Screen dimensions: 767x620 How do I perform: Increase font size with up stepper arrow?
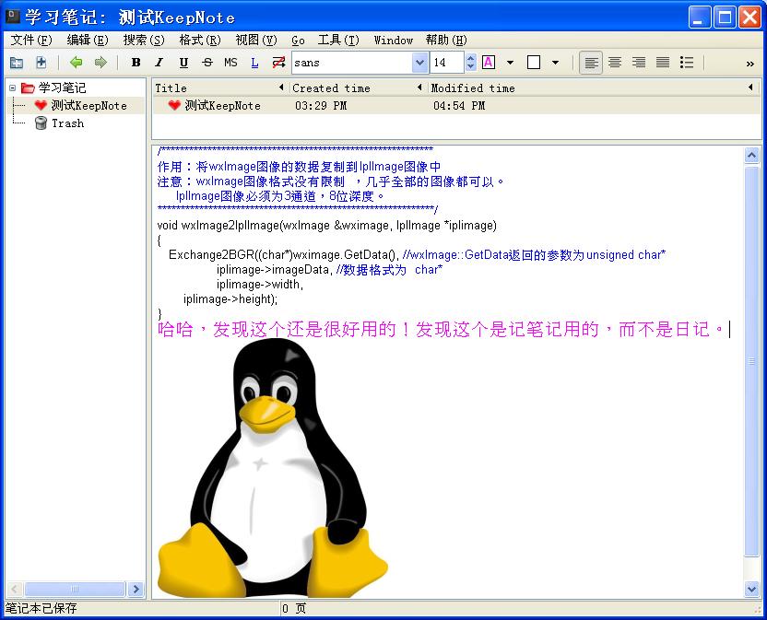click(x=470, y=58)
